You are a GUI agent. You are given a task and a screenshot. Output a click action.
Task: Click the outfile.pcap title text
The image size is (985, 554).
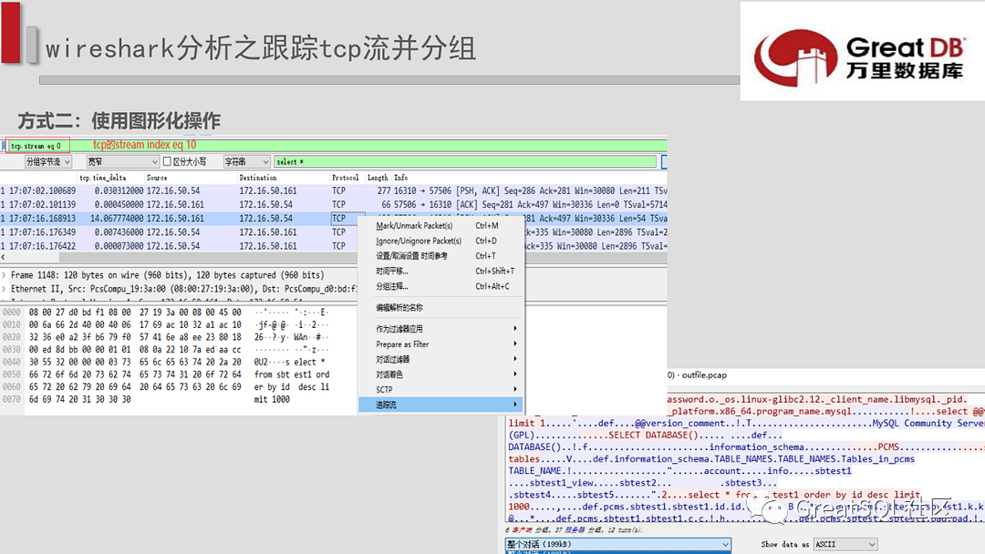704,375
